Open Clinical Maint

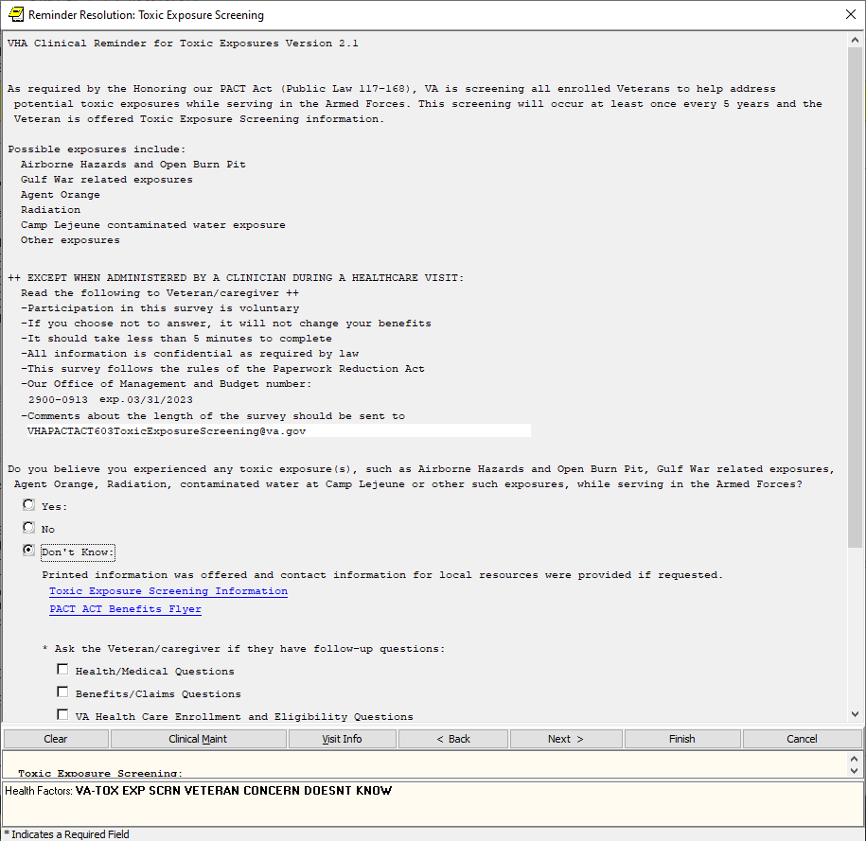[x=198, y=739]
